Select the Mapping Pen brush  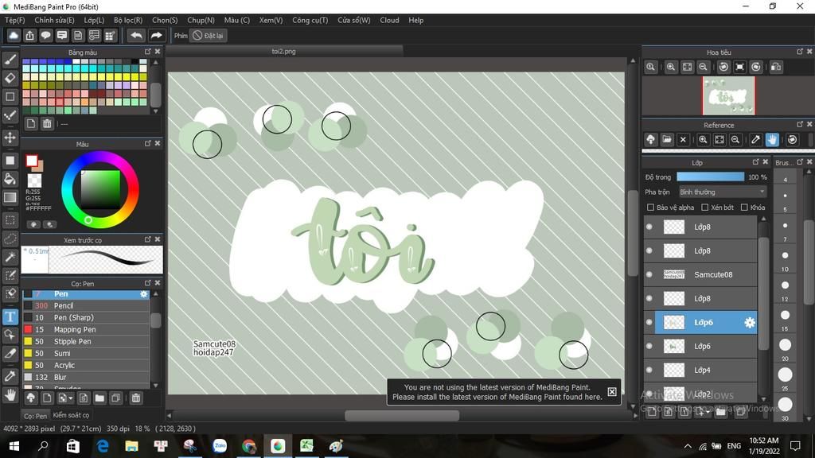point(86,330)
